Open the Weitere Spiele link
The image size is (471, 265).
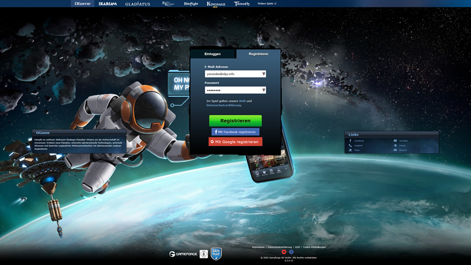click(267, 4)
